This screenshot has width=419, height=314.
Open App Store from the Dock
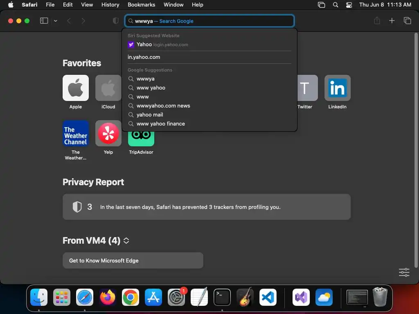(153, 297)
